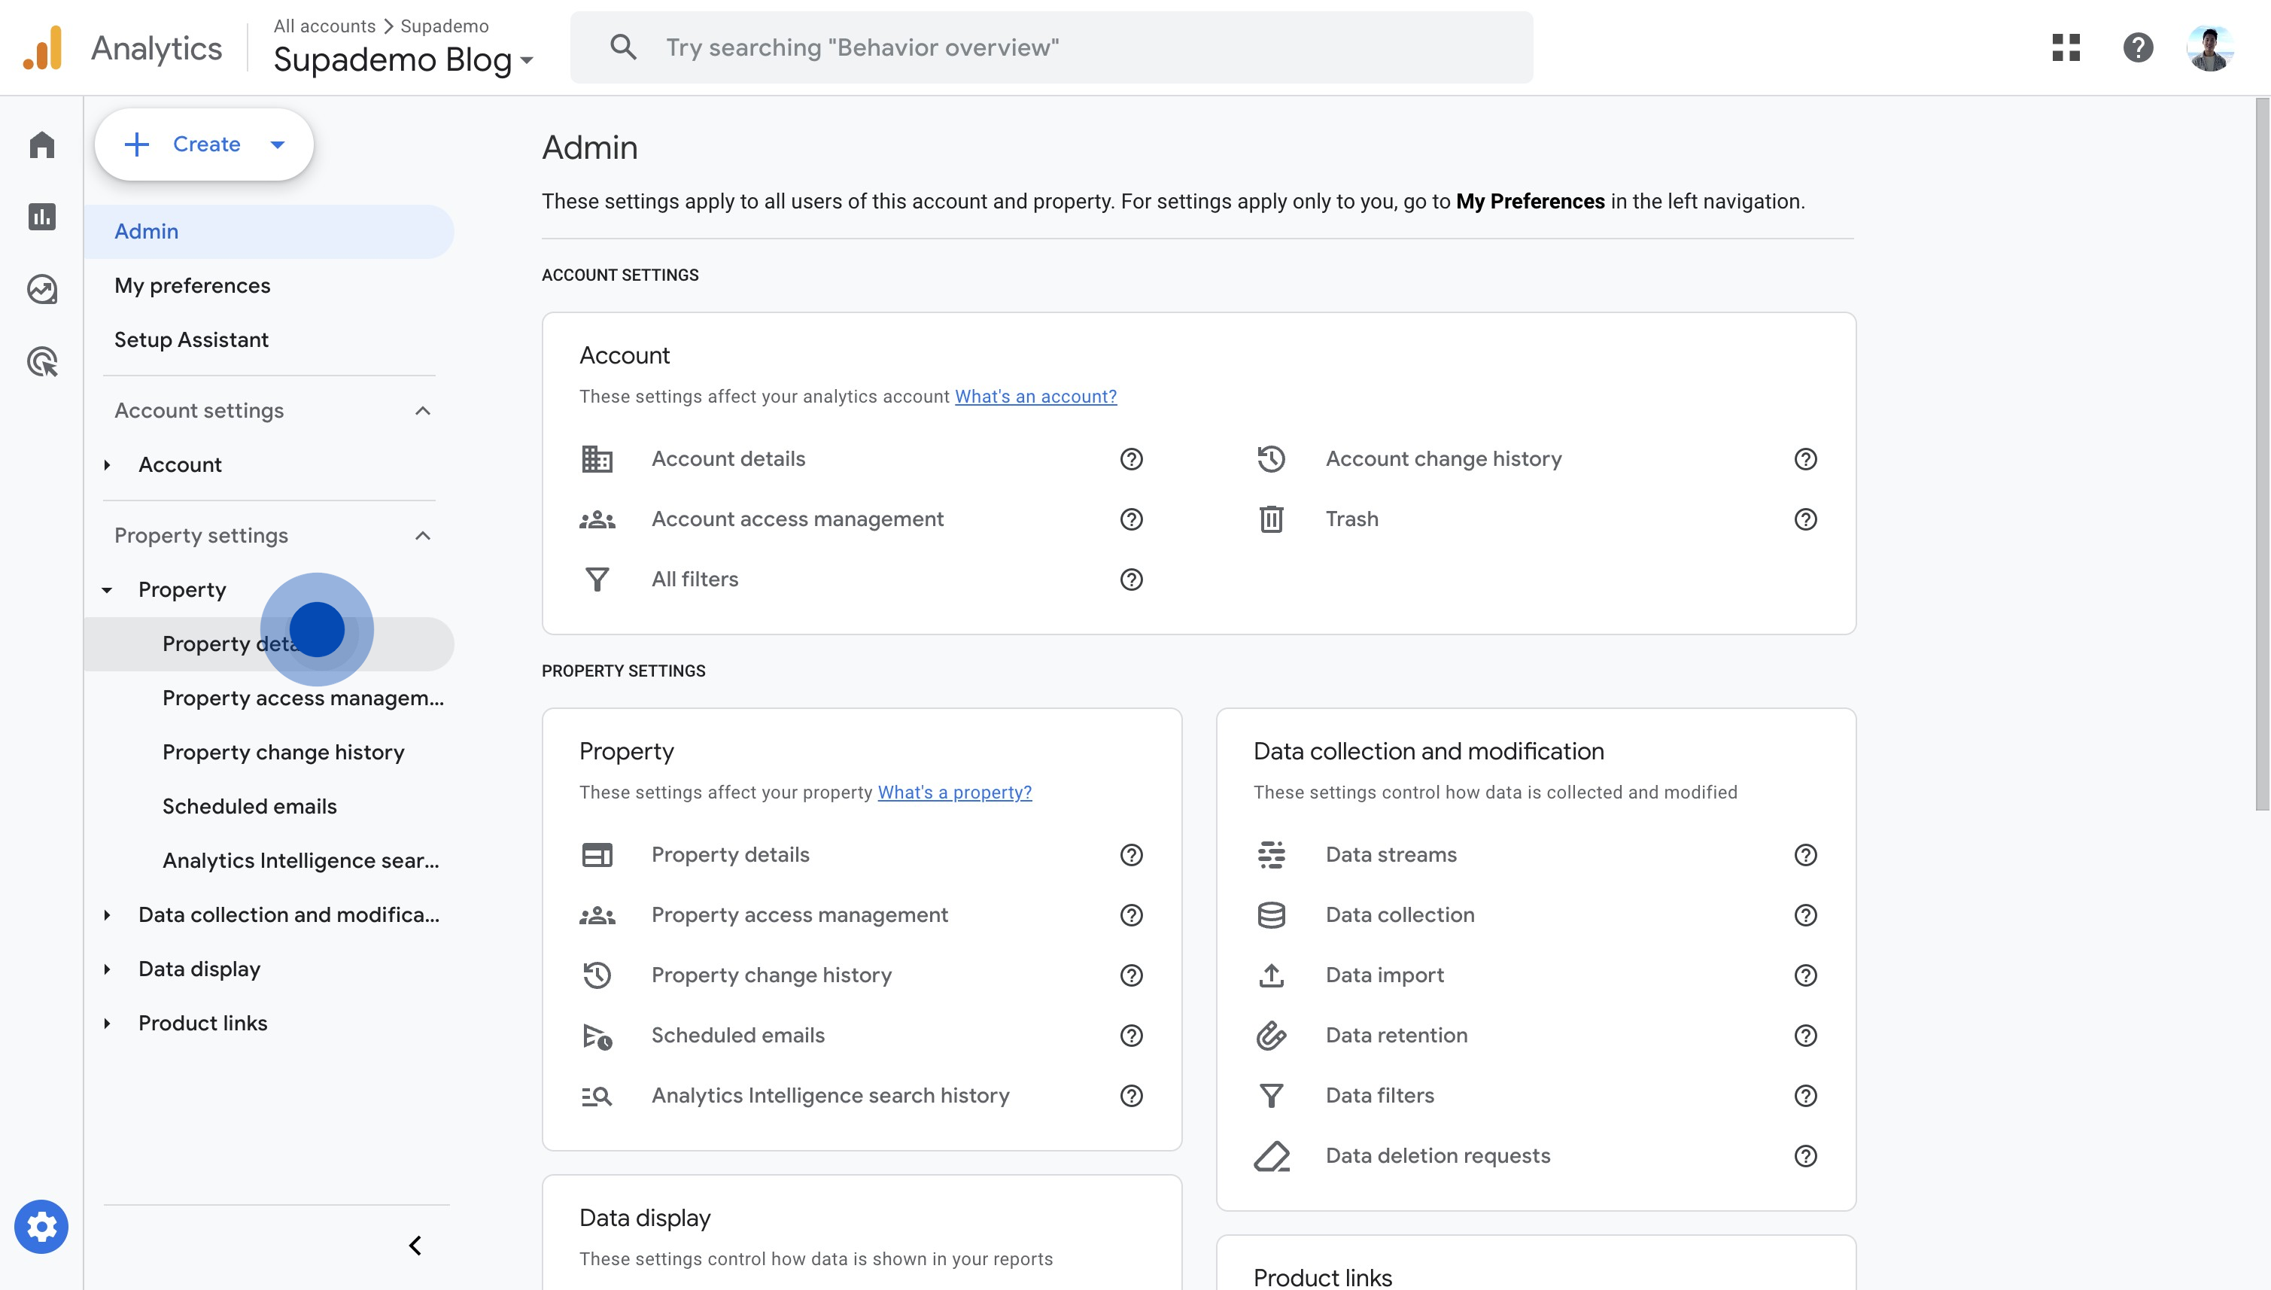Open the Home icon in left rail
This screenshot has height=1290, width=2271.
pyautogui.click(x=41, y=145)
